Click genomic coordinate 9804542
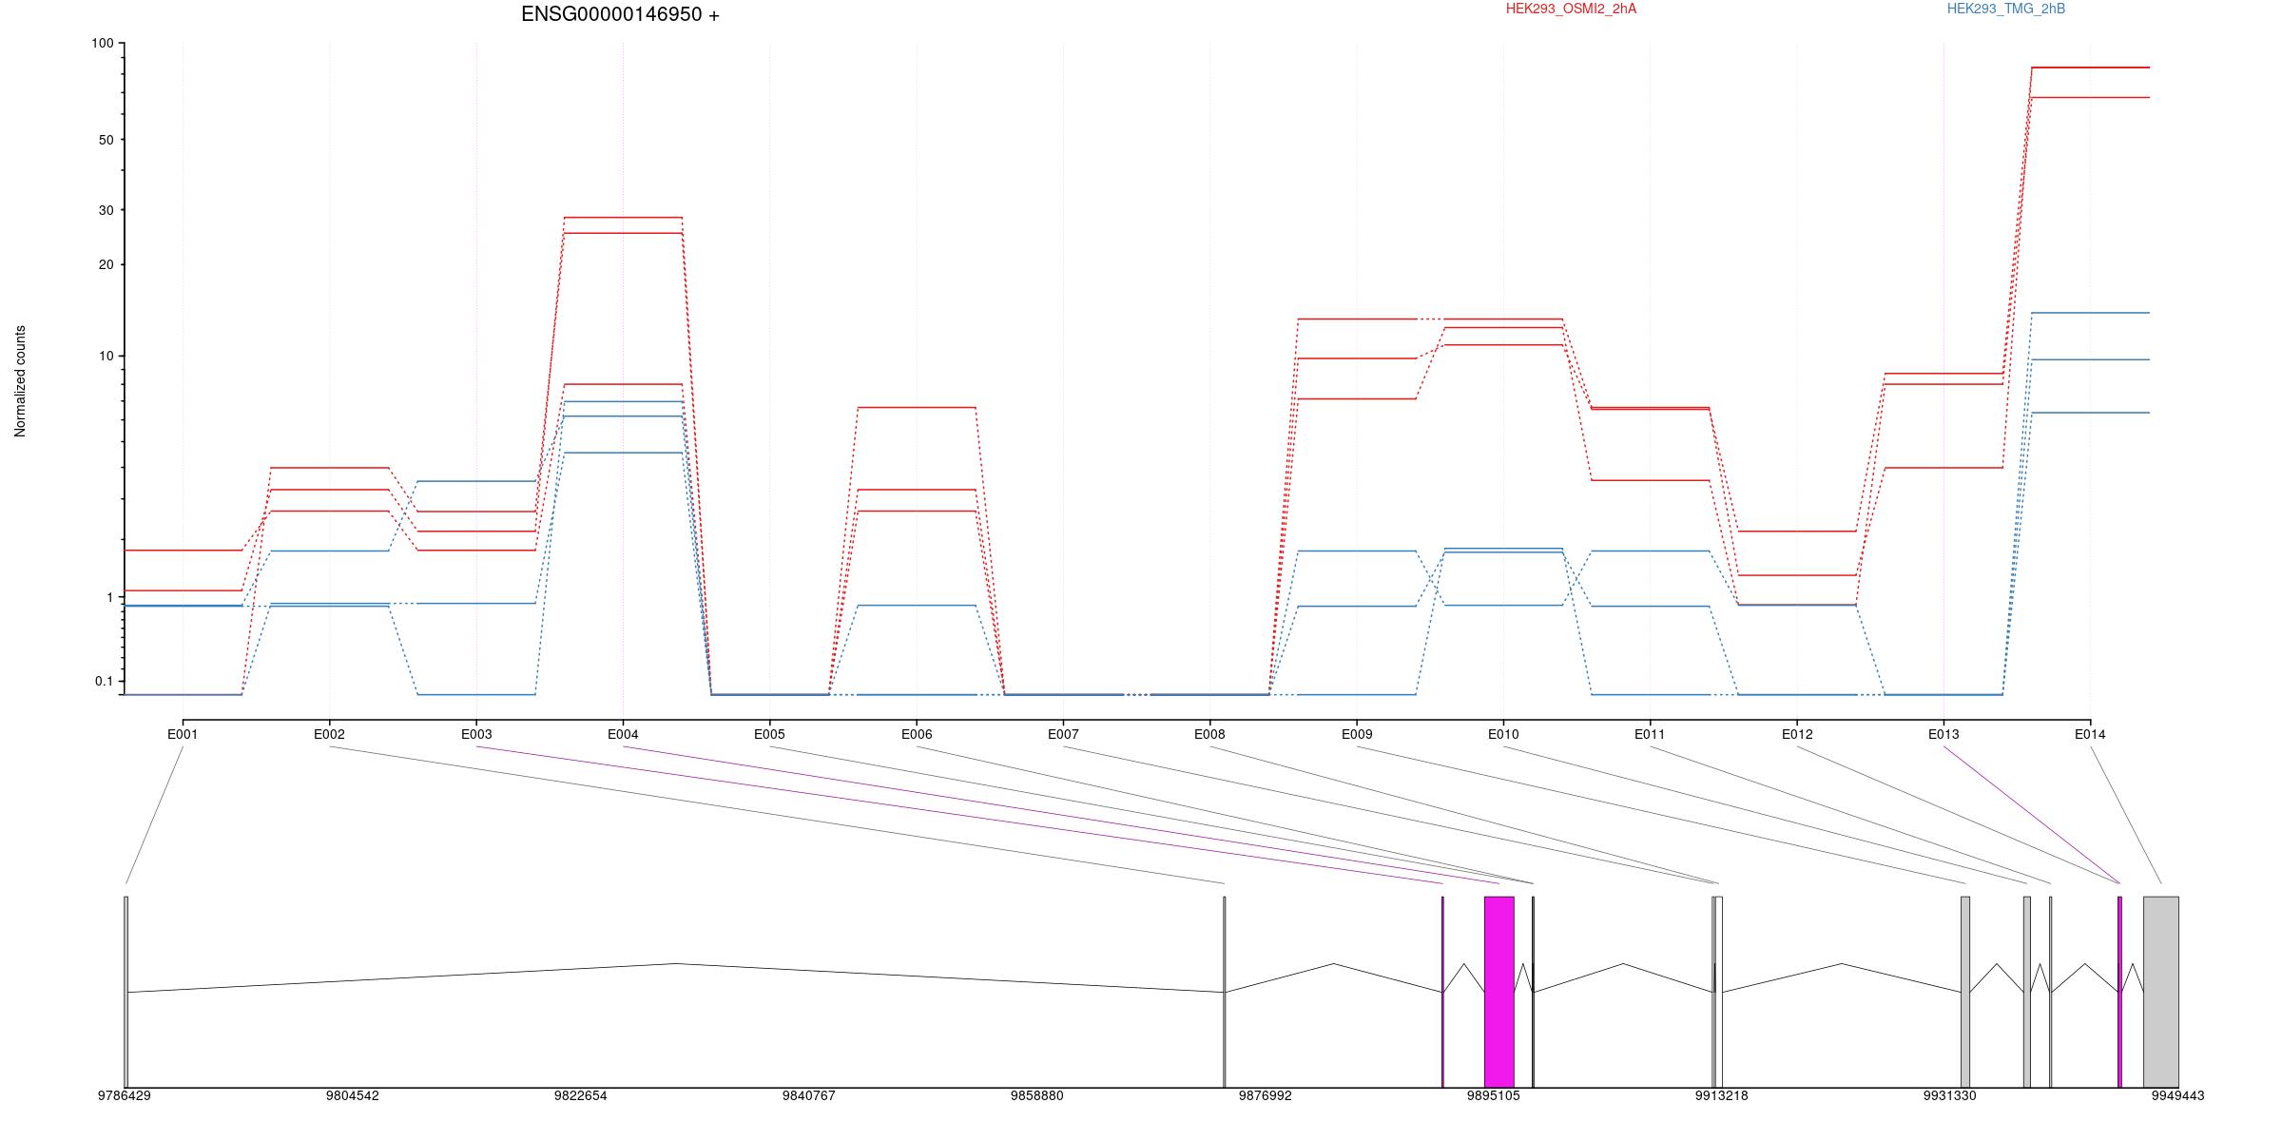The width and height of the screenshot is (2282, 1141). [x=353, y=1096]
